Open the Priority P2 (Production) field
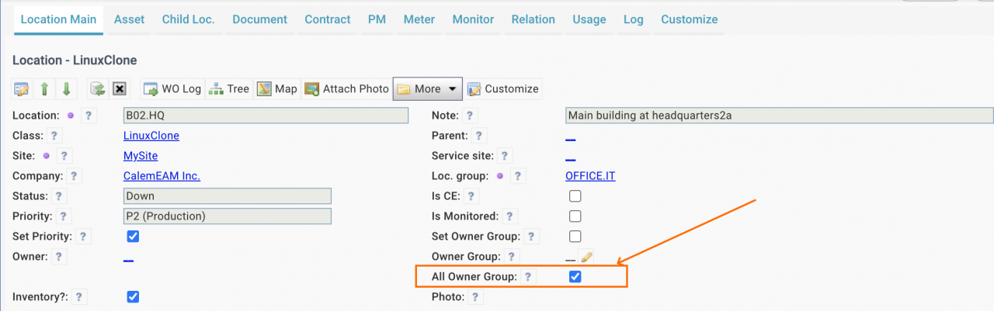 pyautogui.click(x=228, y=216)
